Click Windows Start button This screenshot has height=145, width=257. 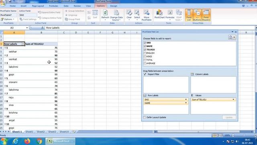click(x=4, y=141)
